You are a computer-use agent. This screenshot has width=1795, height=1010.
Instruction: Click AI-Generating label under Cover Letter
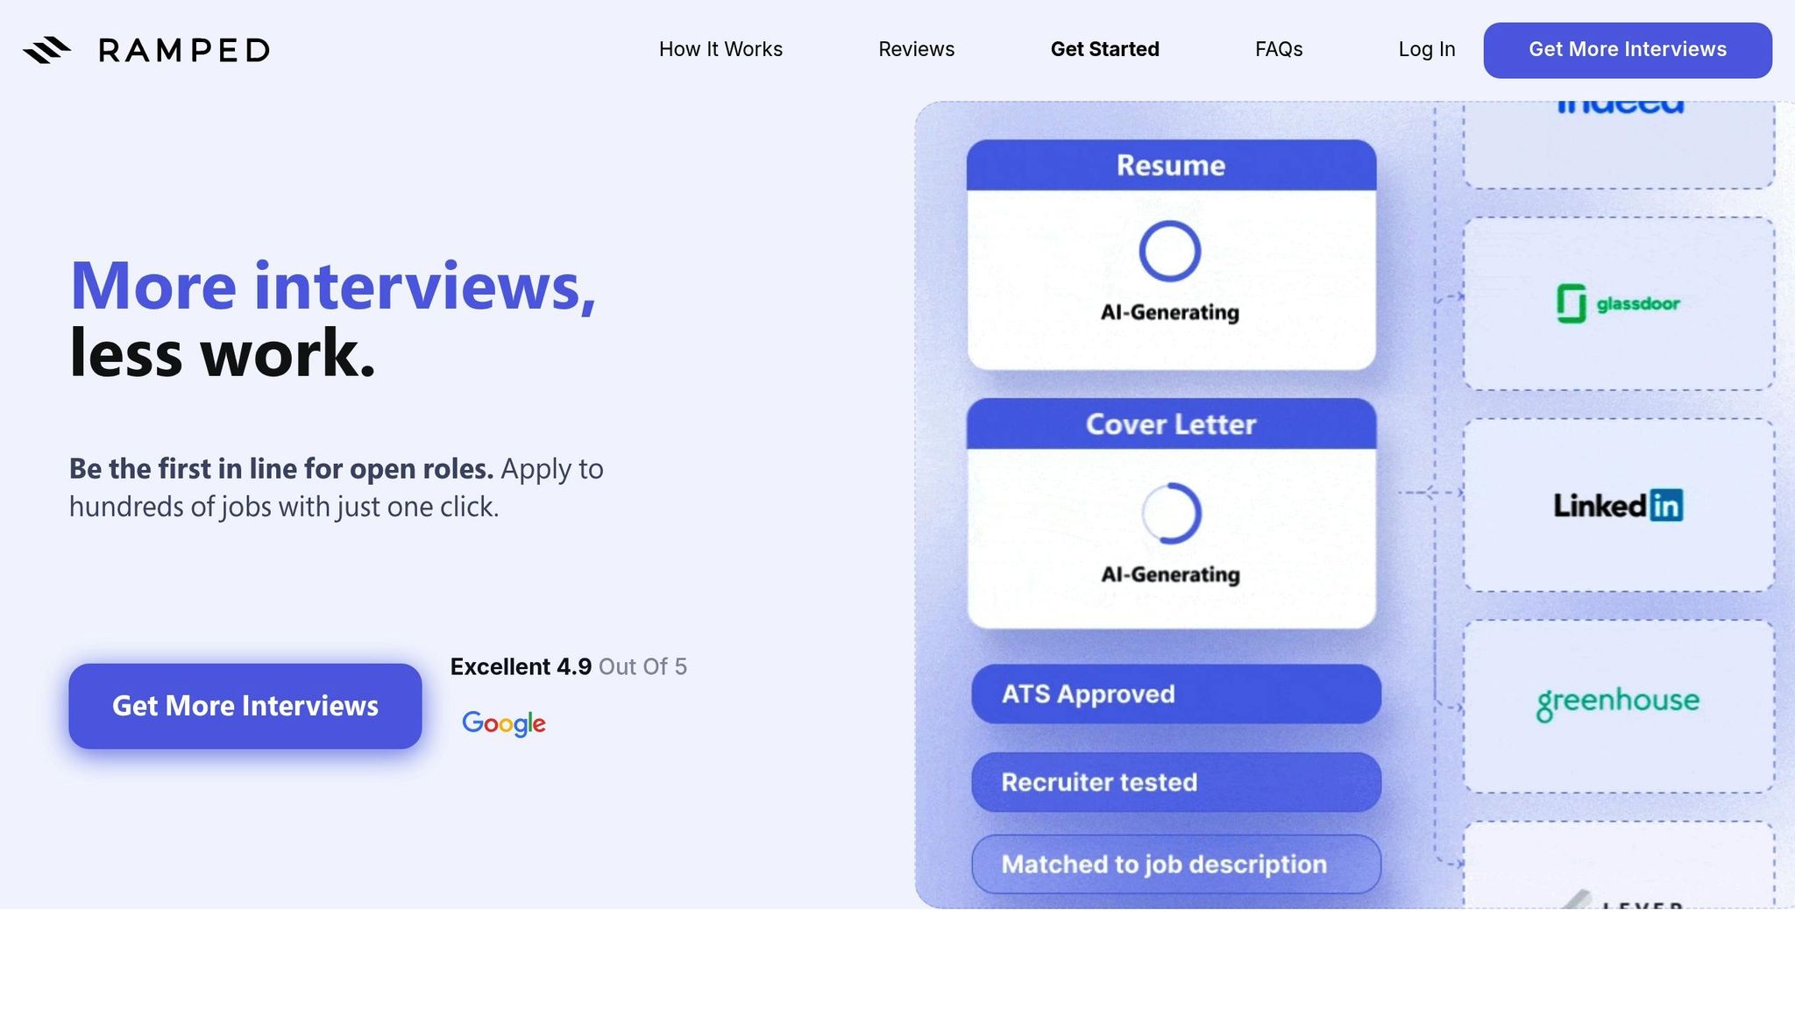[x=1171, y=574]
